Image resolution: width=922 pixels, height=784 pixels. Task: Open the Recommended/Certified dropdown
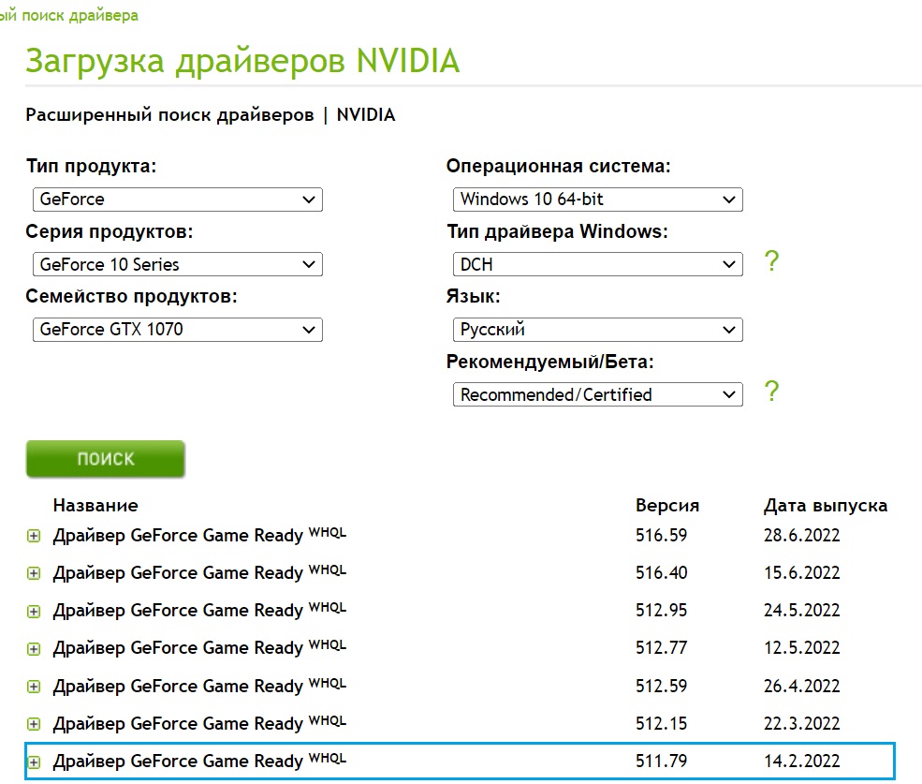[x=597, y=394]
